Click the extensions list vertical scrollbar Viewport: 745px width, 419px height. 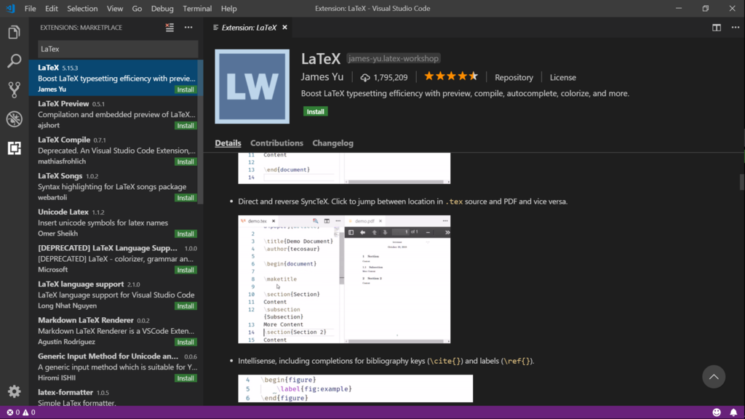coord(201,132)
